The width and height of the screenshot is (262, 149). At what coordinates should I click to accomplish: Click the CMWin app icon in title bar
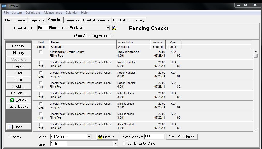click(4, 6)
